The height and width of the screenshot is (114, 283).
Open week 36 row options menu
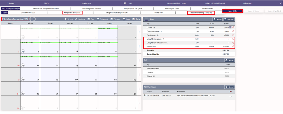[x=139, y=103]
